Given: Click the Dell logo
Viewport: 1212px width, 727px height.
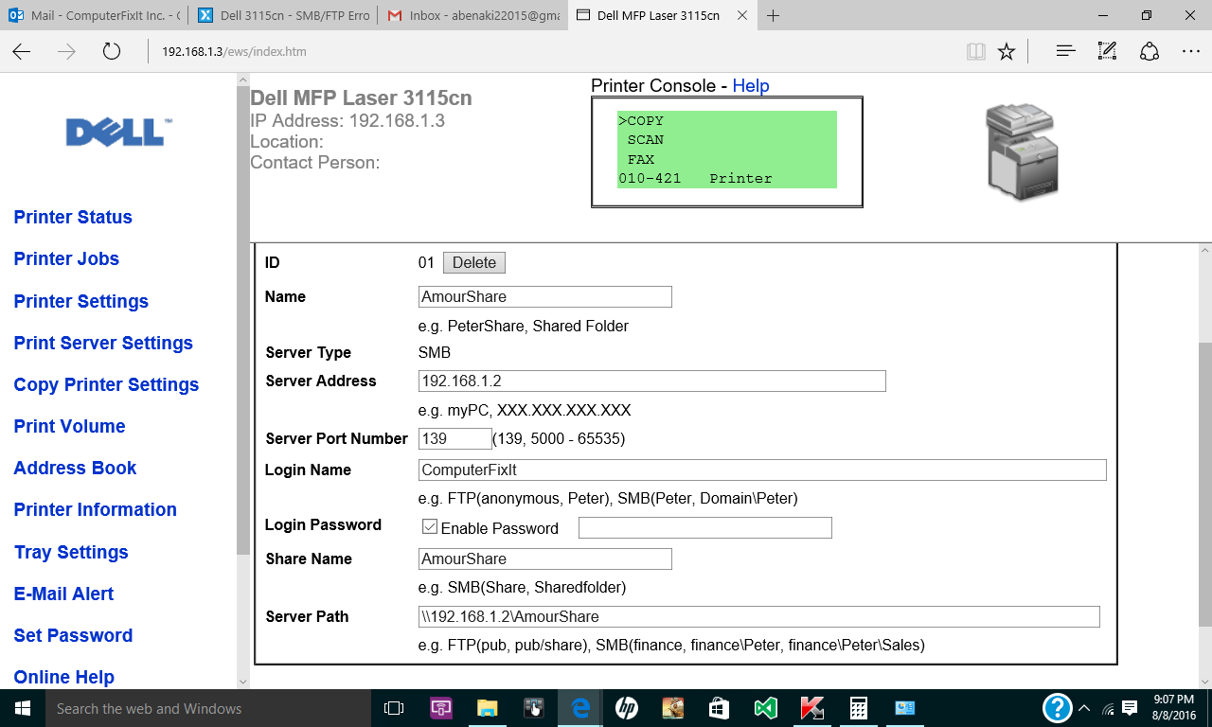Looking at the screenshot, I should tap(118, 133).
